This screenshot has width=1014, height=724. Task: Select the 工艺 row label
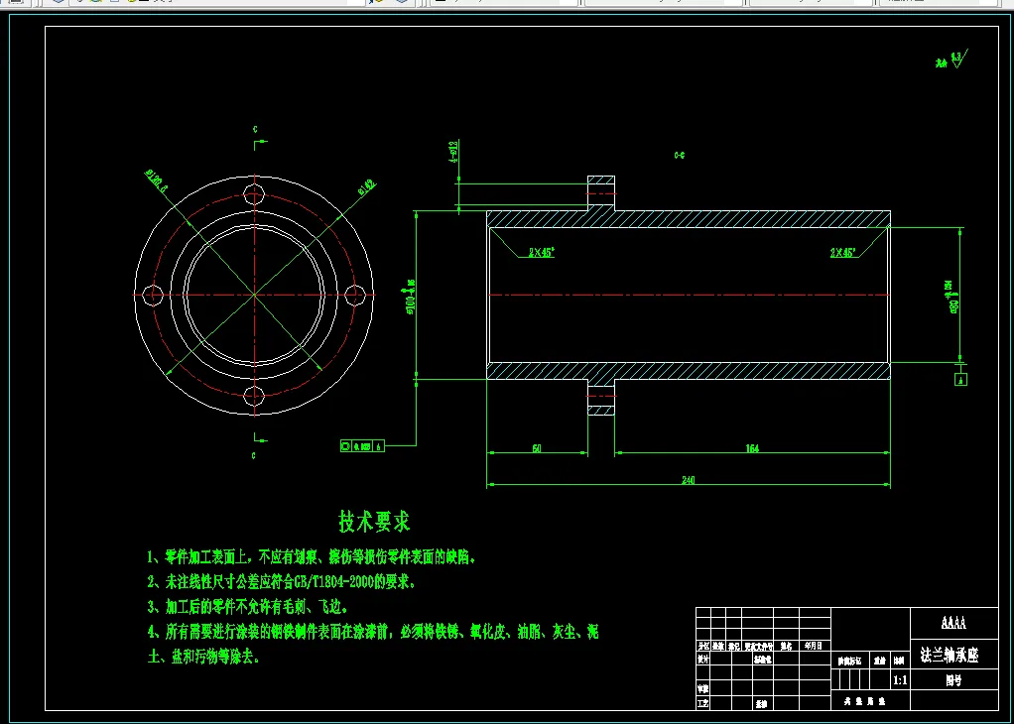702,702
